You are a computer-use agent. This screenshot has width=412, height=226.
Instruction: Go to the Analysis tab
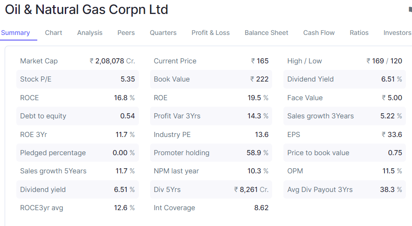click(x=89, y=33)
